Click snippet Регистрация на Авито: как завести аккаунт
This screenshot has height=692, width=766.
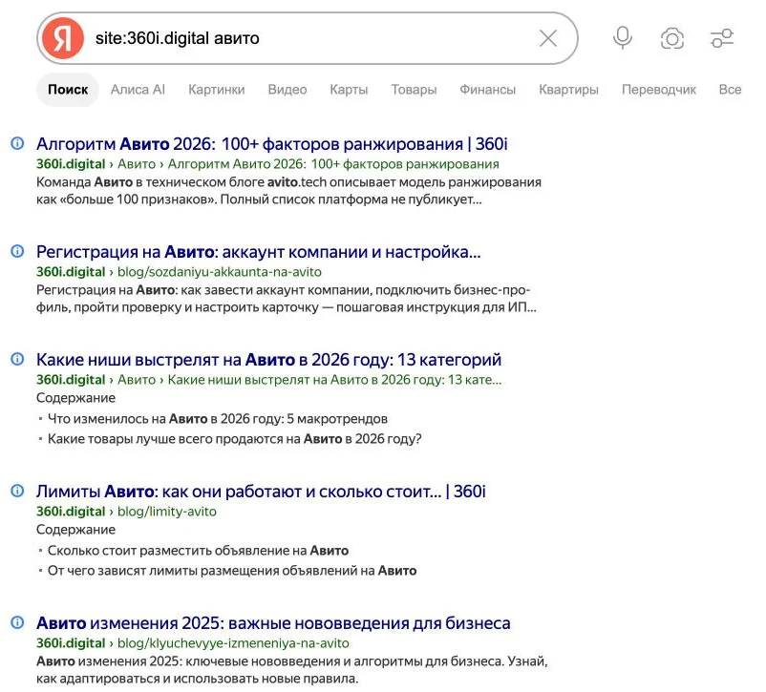[x=287, y=299]
